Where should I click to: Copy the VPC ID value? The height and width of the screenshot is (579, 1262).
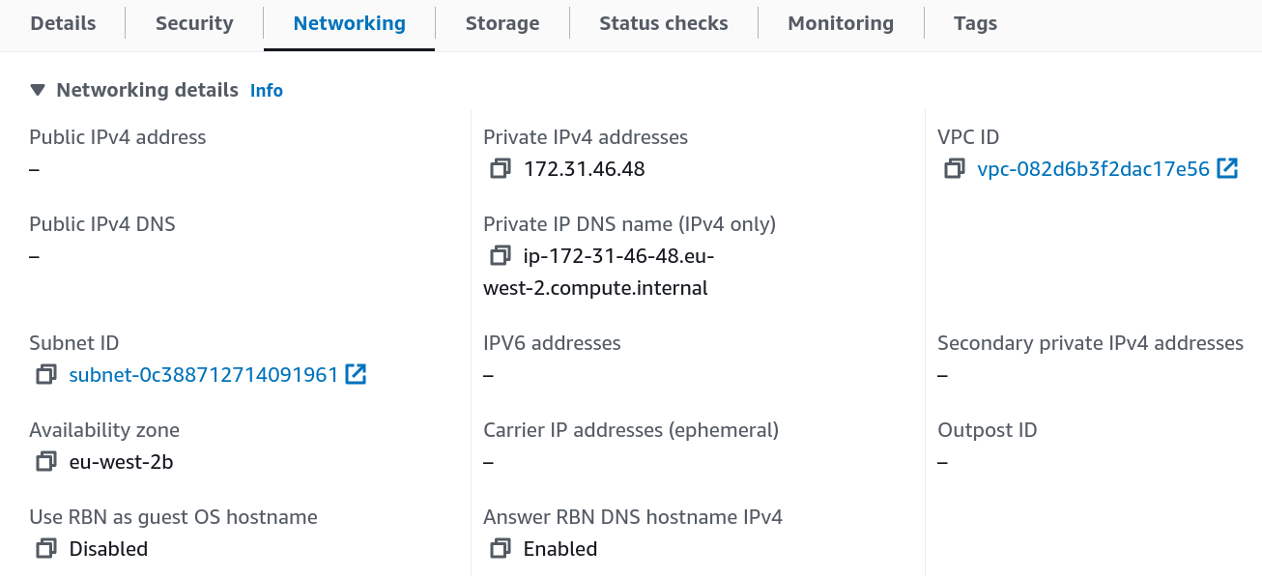954,167
